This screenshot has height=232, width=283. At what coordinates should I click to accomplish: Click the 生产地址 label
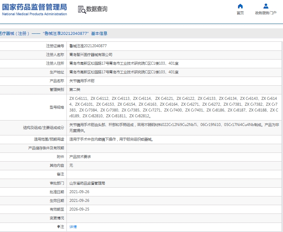click(57, 72)
